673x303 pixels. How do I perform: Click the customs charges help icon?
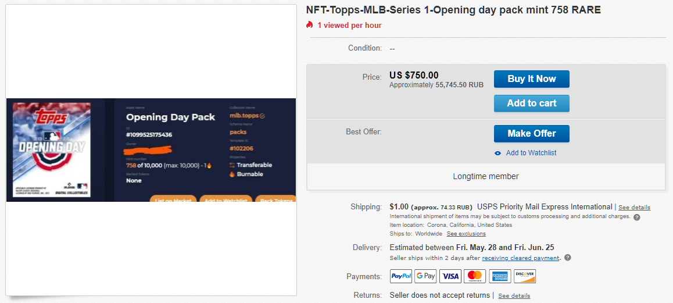click(637, 217)
